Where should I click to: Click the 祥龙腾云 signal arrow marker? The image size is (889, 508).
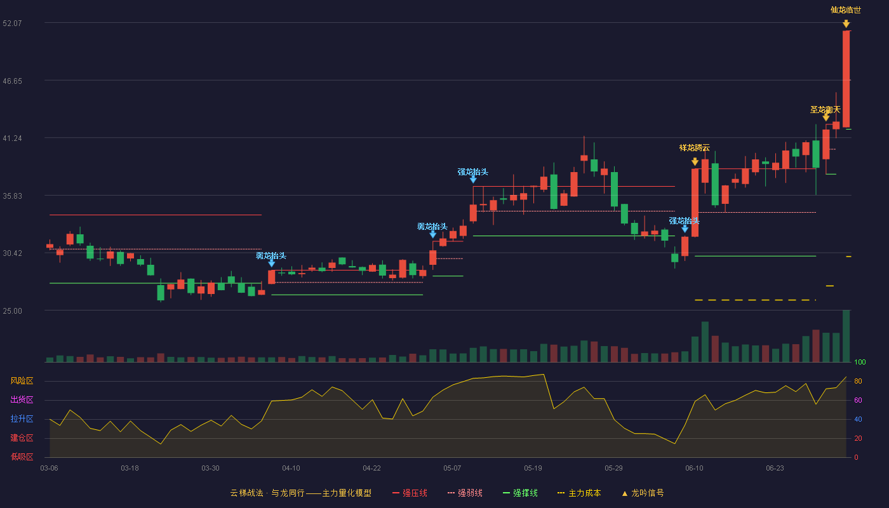click(695, 162)
